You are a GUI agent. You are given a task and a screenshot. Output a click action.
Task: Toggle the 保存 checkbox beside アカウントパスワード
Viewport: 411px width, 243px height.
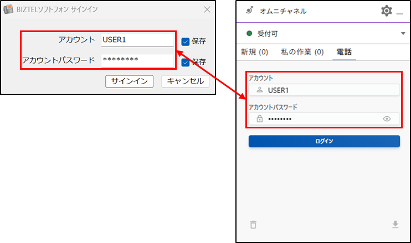pyautogui.click(x=186, y=63)
